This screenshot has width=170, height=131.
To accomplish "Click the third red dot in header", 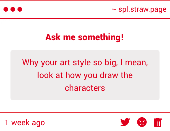I will 20,9.
